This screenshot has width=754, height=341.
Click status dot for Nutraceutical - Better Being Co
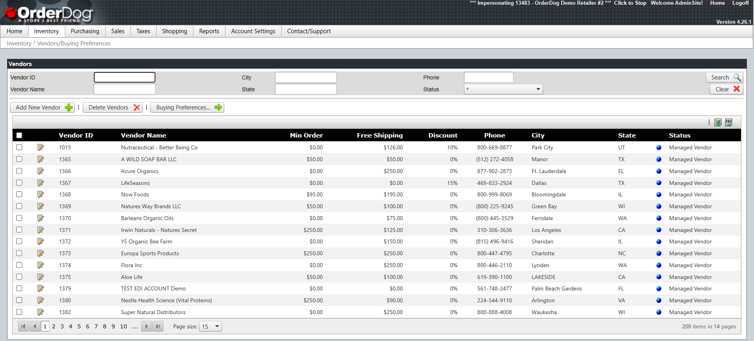(659, 147)
